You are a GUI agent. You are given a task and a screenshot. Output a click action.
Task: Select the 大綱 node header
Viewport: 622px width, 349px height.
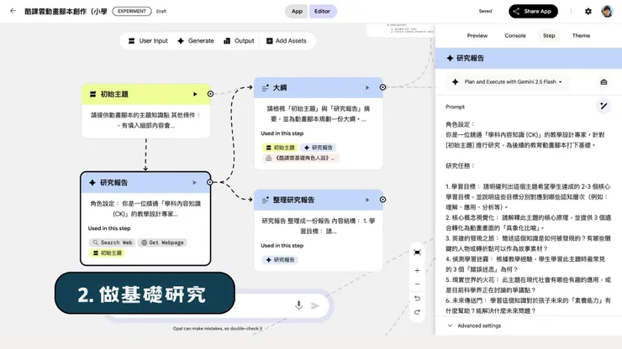pos(318,87)
